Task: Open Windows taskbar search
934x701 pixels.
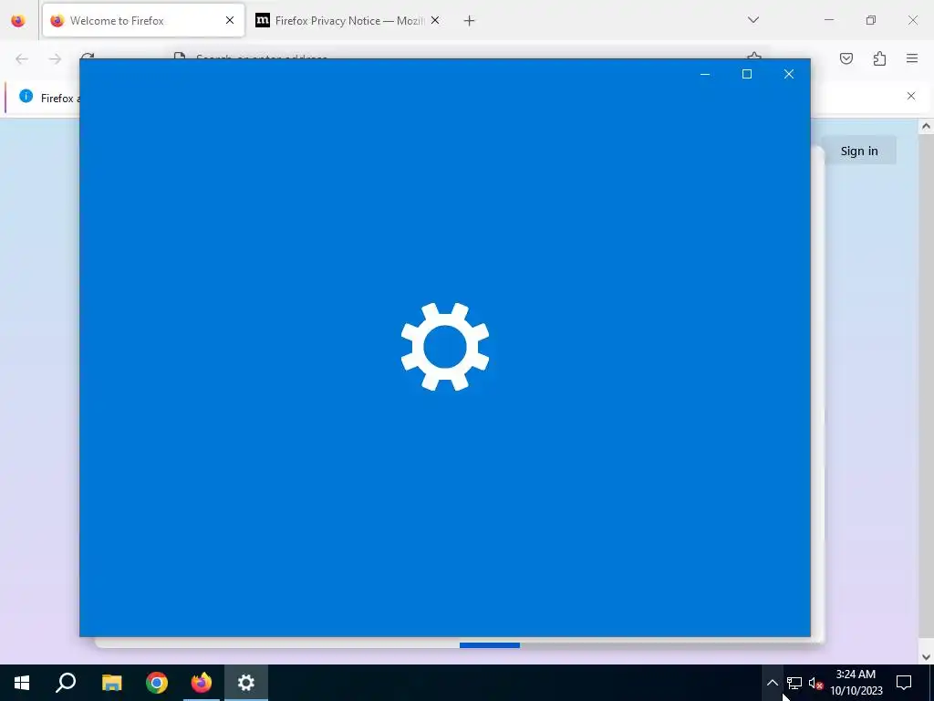Action: (66, 683)
